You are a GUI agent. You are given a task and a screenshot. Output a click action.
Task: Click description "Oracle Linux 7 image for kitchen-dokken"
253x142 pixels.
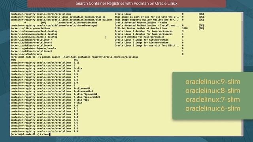tap(142, 40)
